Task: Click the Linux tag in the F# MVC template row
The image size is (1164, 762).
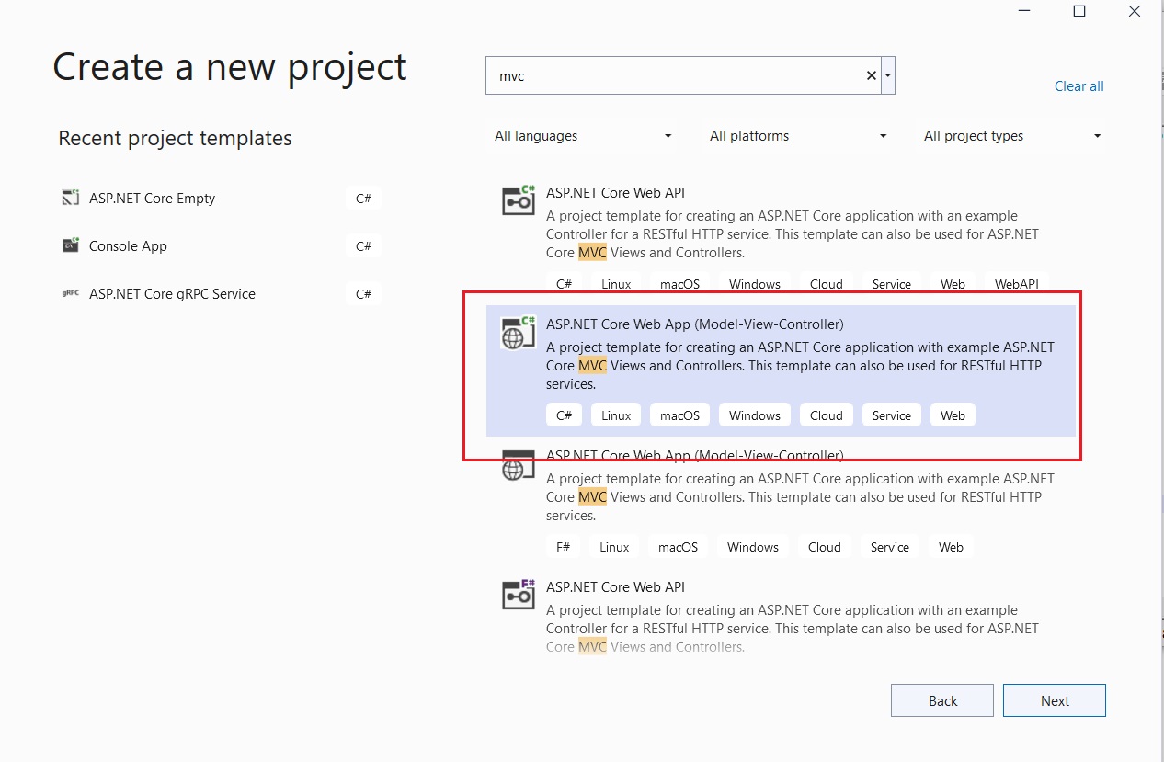Action: tap(614, 547)
